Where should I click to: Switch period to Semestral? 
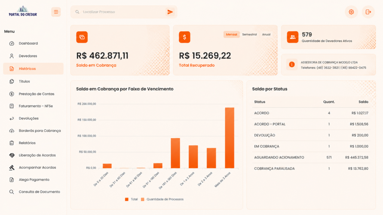[249, 34]
